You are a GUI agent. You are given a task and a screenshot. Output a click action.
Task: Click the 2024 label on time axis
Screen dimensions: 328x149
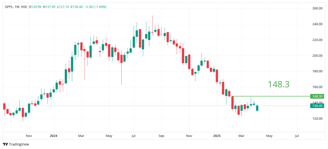click(53, 136)
